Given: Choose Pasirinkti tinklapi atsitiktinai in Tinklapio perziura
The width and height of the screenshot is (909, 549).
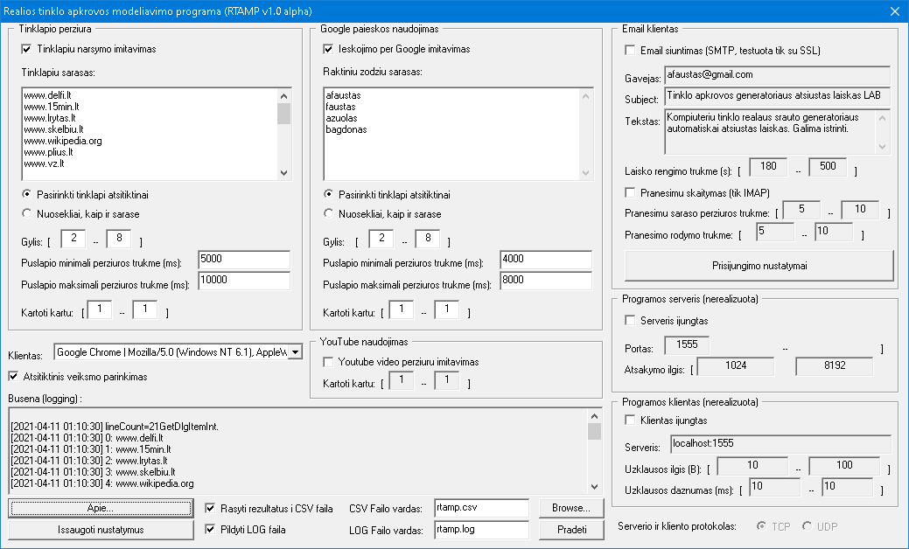Looking at the screenshot, I should [x=26, y=195].
